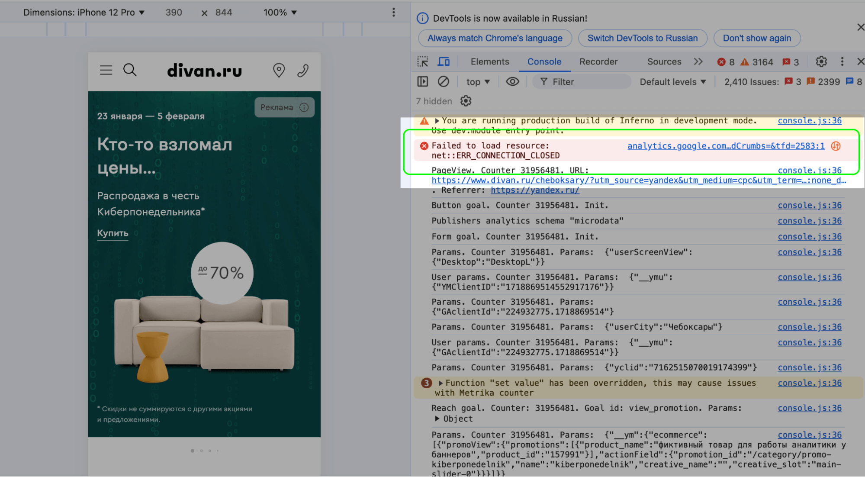865x477 pixels.
Task: Open console.js:36 link for Button goal
Action: click(x=810, y=205)
